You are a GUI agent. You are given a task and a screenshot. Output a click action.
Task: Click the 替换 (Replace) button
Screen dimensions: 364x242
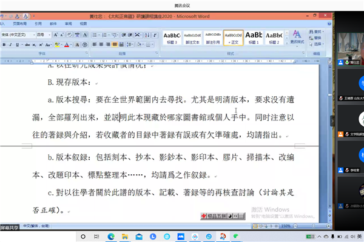317,38
